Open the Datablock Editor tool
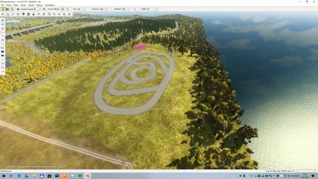 coord(28,14)
